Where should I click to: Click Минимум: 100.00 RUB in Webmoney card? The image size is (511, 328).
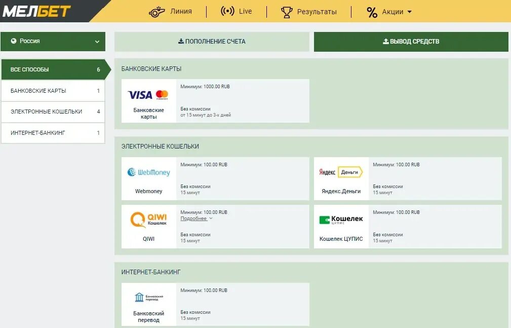204,164
